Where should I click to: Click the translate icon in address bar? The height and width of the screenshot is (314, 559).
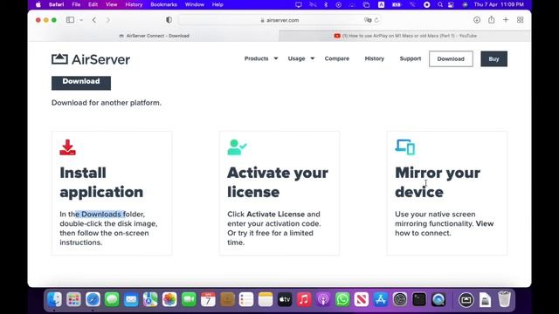(368, 20)
